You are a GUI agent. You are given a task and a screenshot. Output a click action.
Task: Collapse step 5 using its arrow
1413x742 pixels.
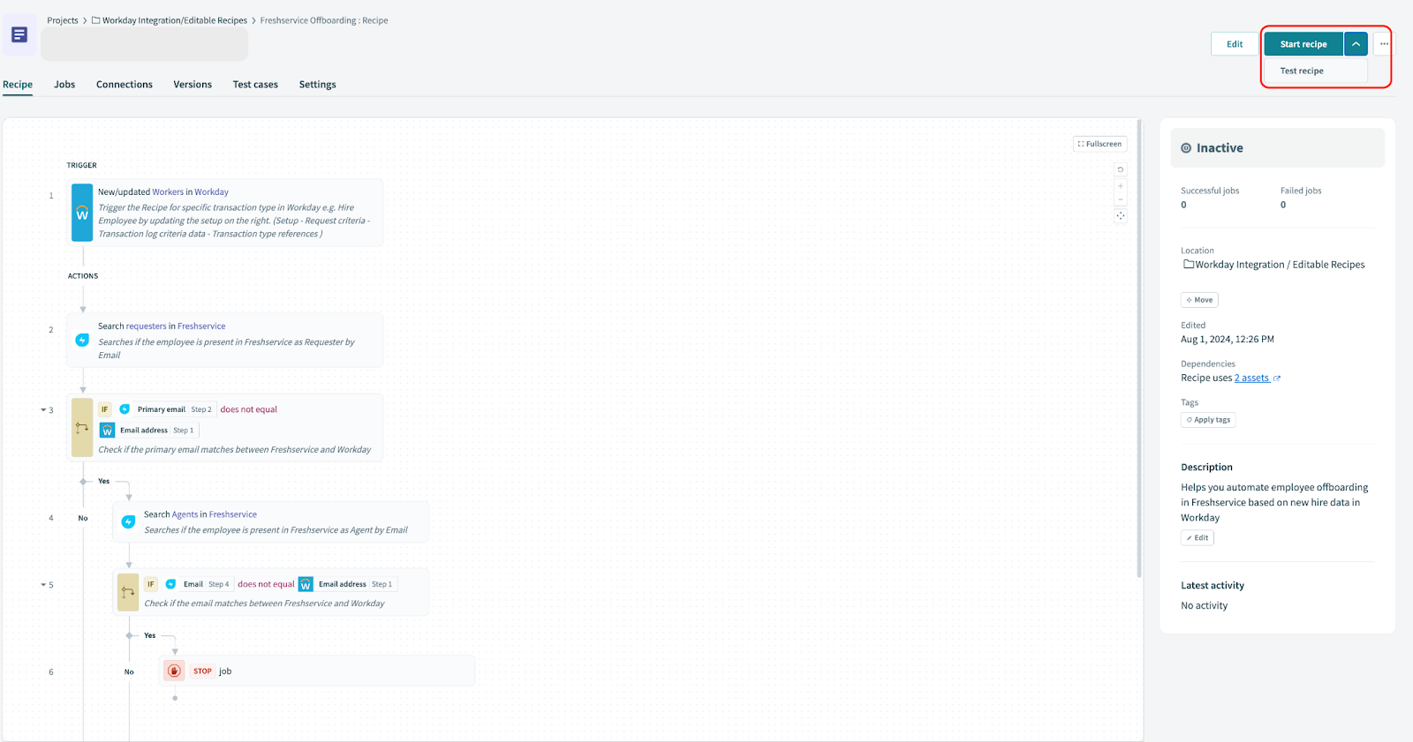click(43, 585)
